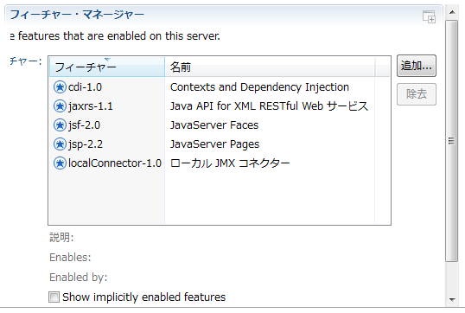465x313 pixels.
Task: Click the panel icon beside the フィーチャー・マネージャー title
Action: pyautogui.click(x=429, y=16)
